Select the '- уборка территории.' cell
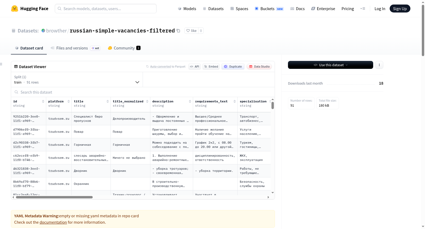The width and height of the screenshot is (425, 229). tap(215, 171)
